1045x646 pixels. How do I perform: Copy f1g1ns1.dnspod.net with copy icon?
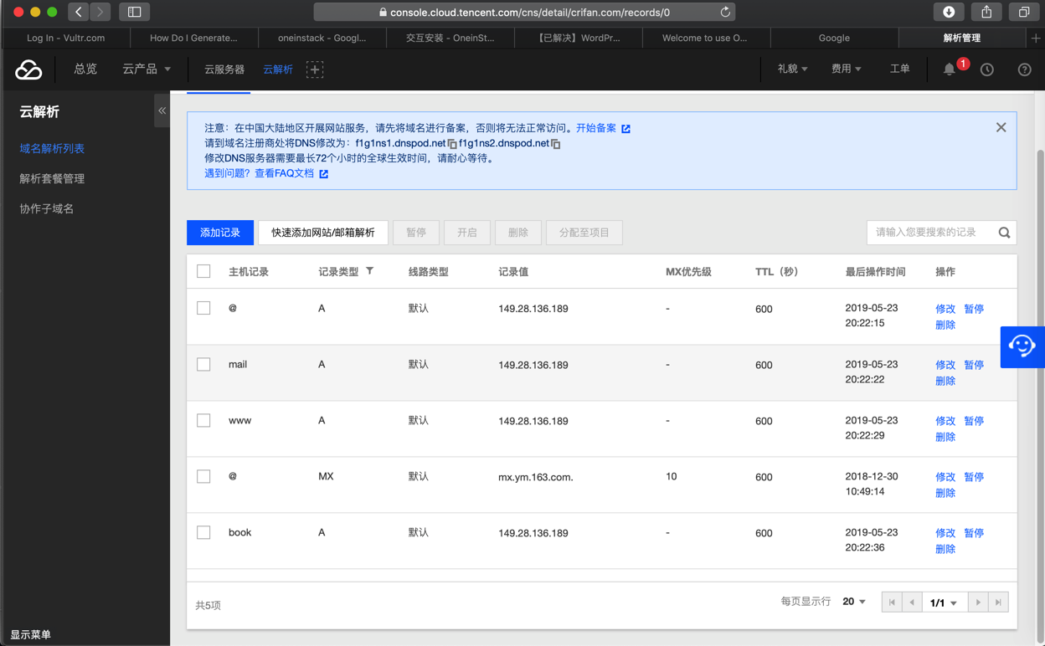[452, 144]
